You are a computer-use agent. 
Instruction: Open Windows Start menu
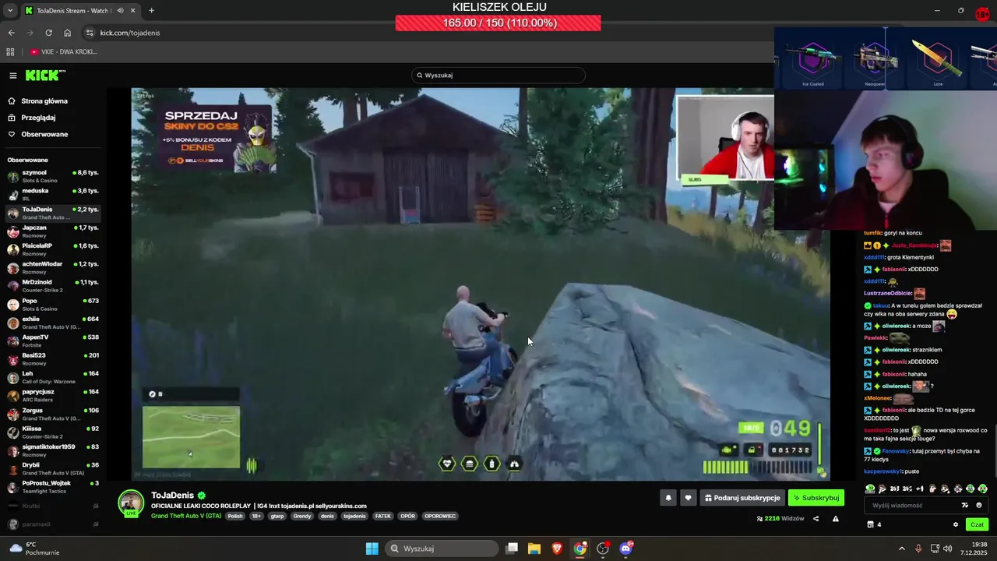[372, 549]
